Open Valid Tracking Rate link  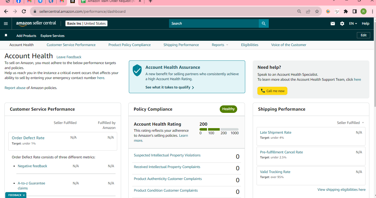pos(275,172)
